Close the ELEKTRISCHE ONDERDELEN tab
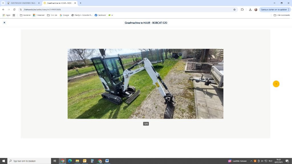The image size is (292, 164). click(x=39, y=3)
